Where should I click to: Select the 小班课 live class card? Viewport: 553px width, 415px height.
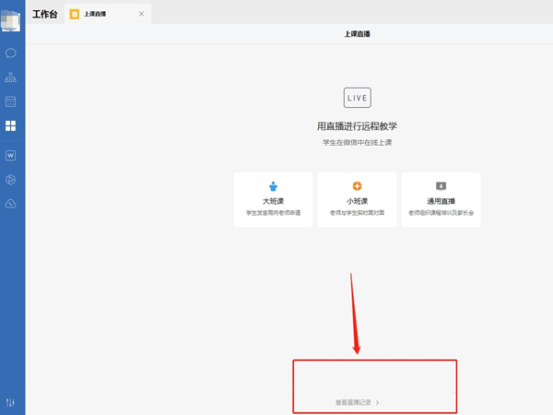coord(357,200)
